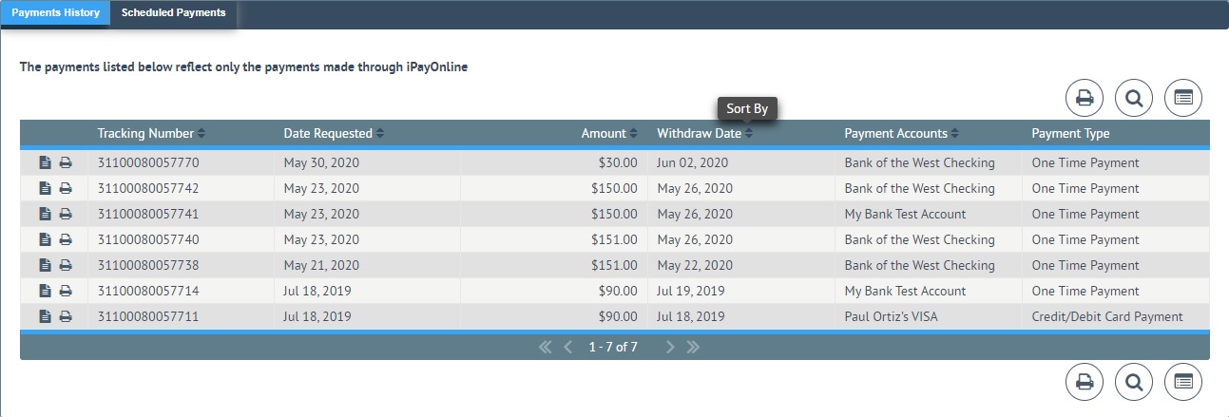Sort by Withdraw Date arrow

pos(748,134)
